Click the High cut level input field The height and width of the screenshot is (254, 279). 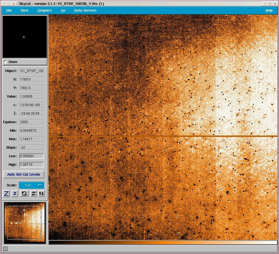[31, 165]
